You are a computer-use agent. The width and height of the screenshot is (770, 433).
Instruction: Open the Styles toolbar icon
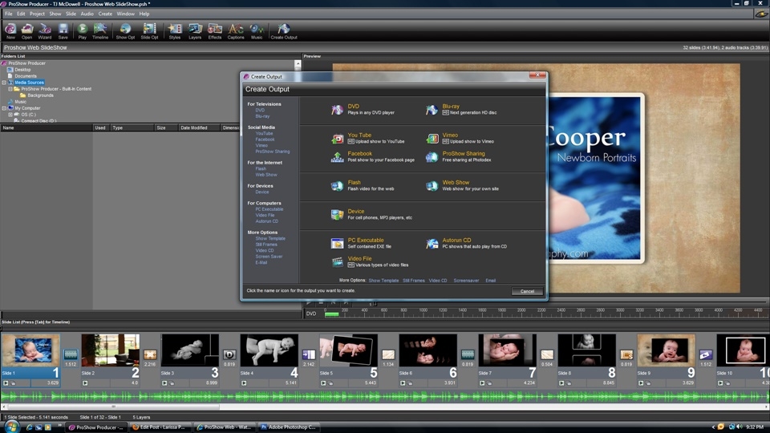(175, 30)
